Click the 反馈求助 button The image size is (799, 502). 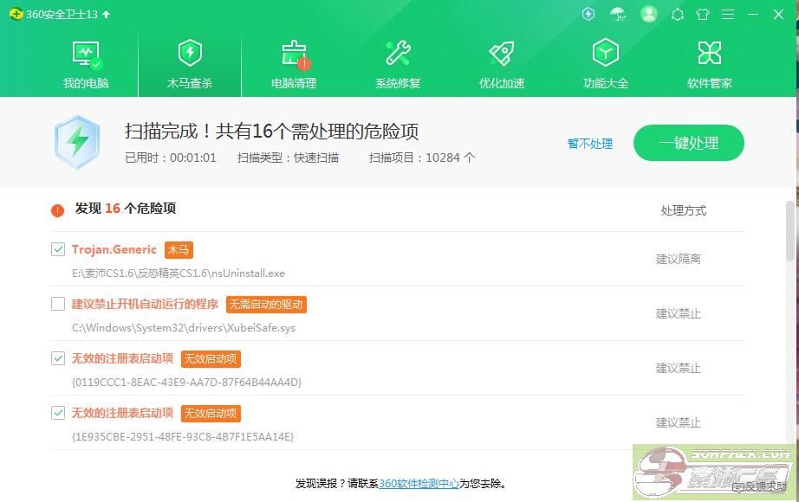(x=760, y=488)
